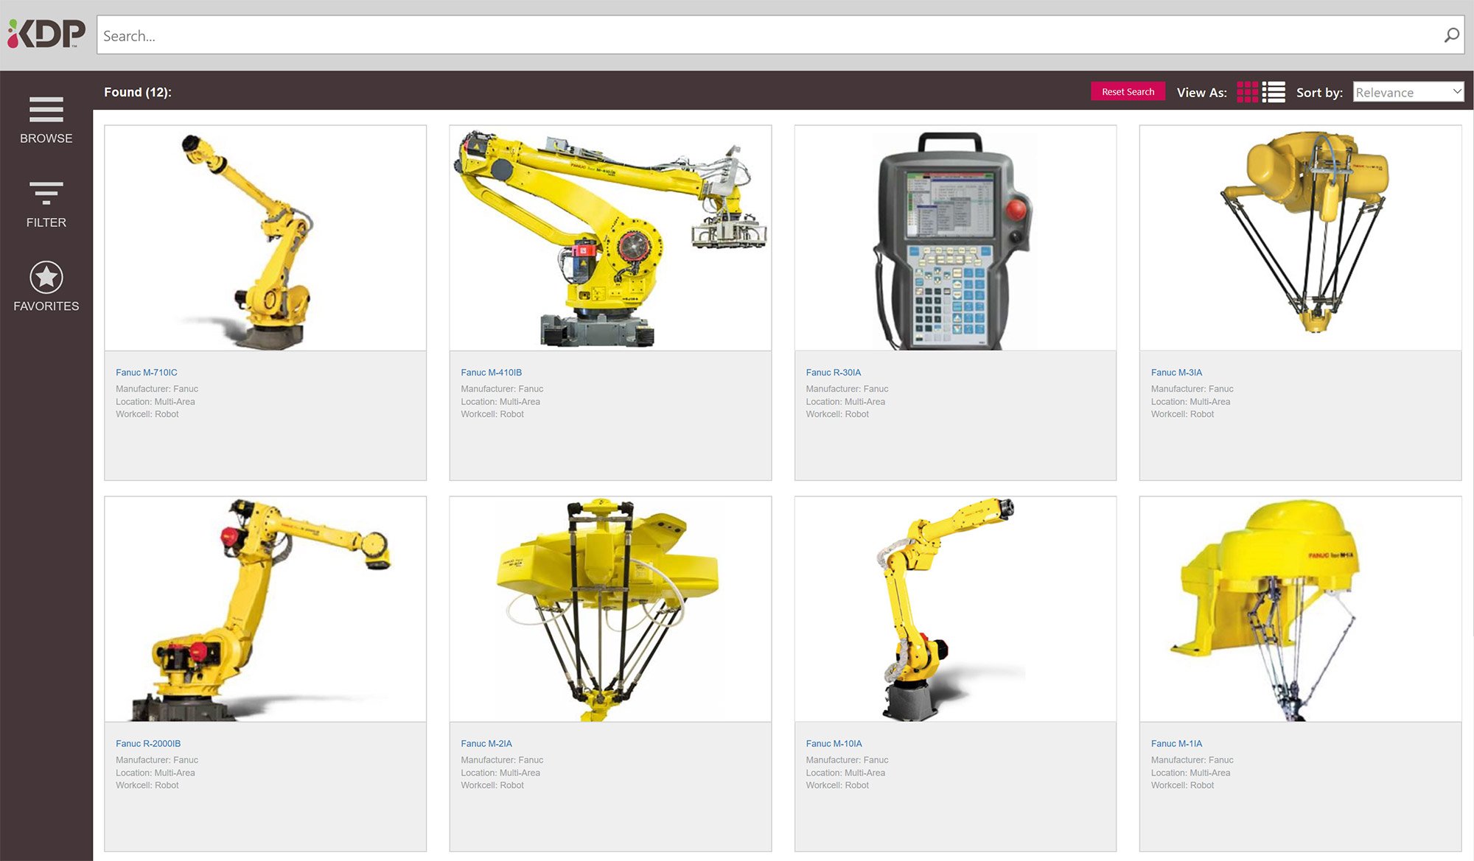This screenshot has width=1474, height=861.
Task: Select the Fanuc M-710IC robot thumbnail
Action: tap(265, 238)
